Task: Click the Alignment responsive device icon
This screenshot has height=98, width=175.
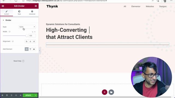Action: point(13,41)
